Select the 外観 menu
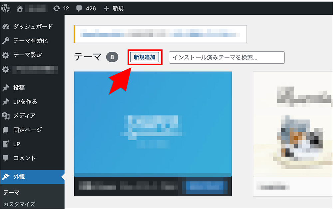The image size is (333, 209). [x=32, y=176]
